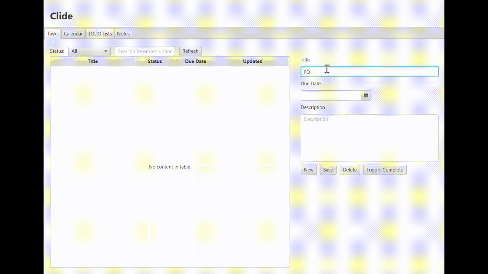Click the search title or description field

[145, 51]
